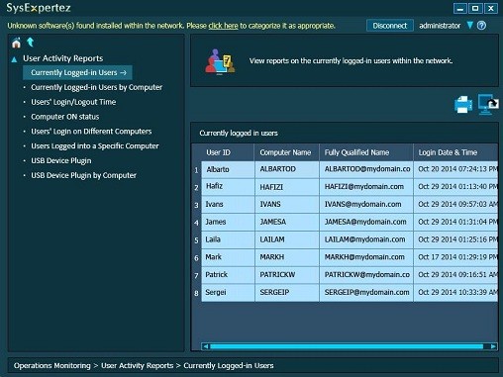
Task: Maximize the SysExpertez window
Action: pos(475,8)
